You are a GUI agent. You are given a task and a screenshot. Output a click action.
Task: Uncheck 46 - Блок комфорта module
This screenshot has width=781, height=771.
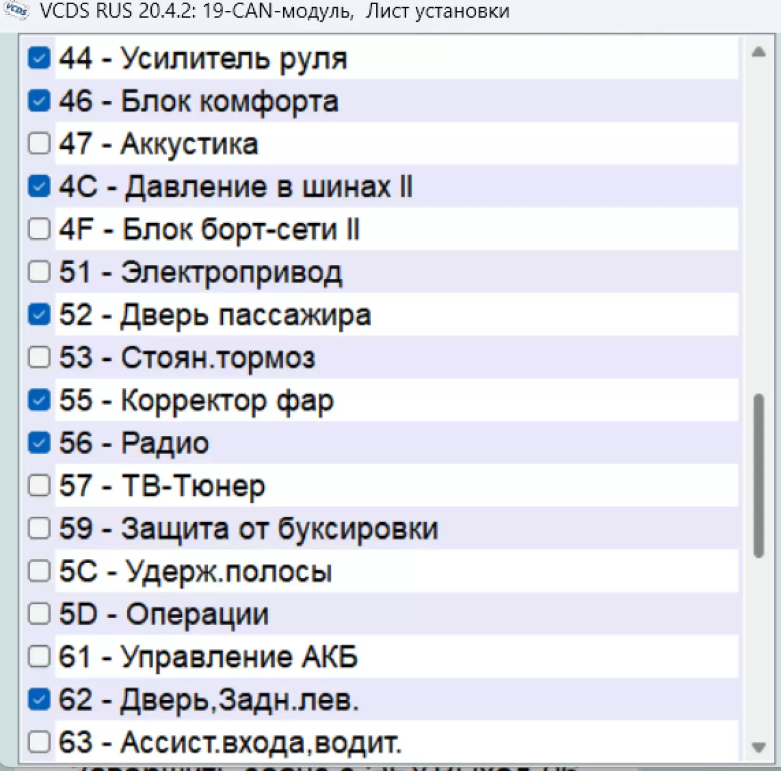(39, 101)
